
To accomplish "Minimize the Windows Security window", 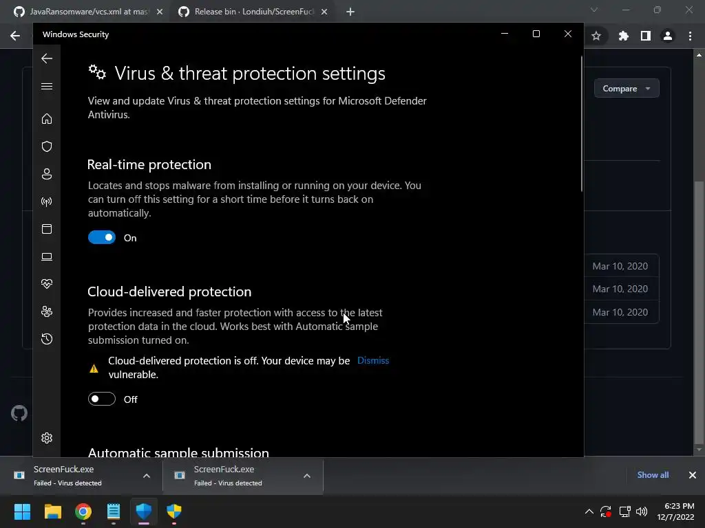I will coord(505,34).
